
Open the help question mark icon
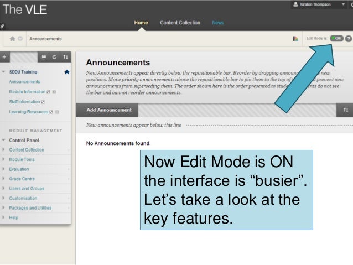(x=348, y=39)
